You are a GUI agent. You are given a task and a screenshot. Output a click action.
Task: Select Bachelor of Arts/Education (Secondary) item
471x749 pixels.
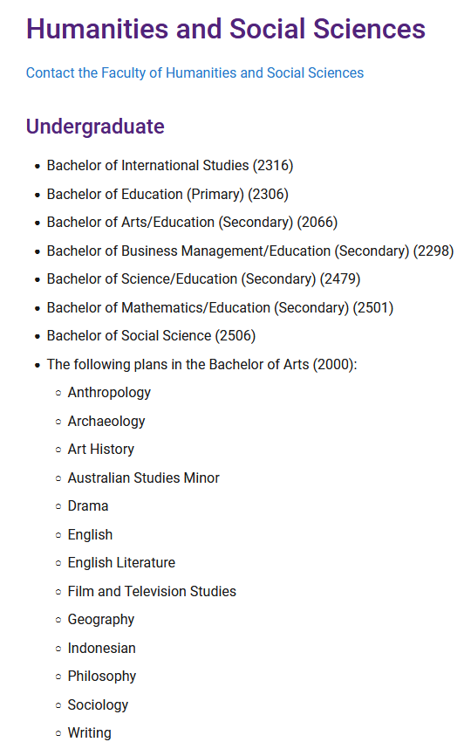[x=192, y=223]
